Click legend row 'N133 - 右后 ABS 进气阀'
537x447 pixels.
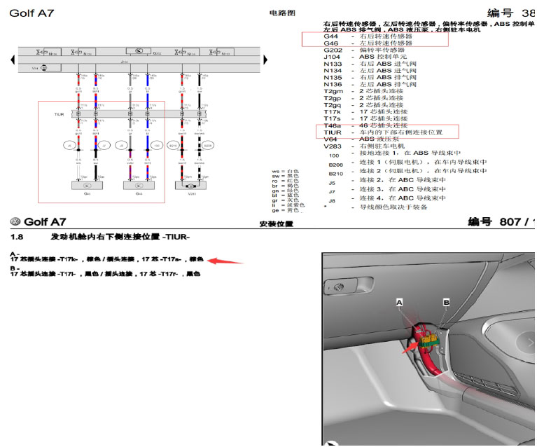(370, 64)
